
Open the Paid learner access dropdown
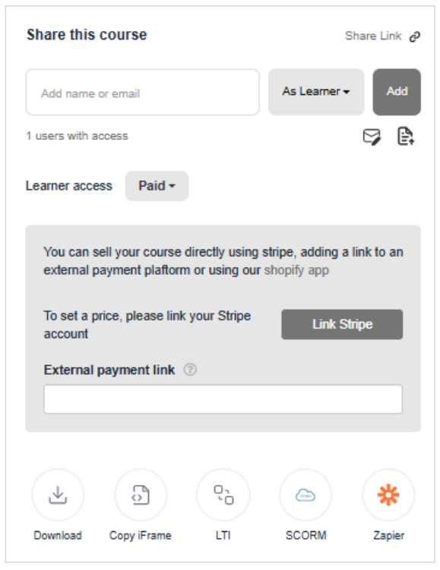(x=157, y=186)
